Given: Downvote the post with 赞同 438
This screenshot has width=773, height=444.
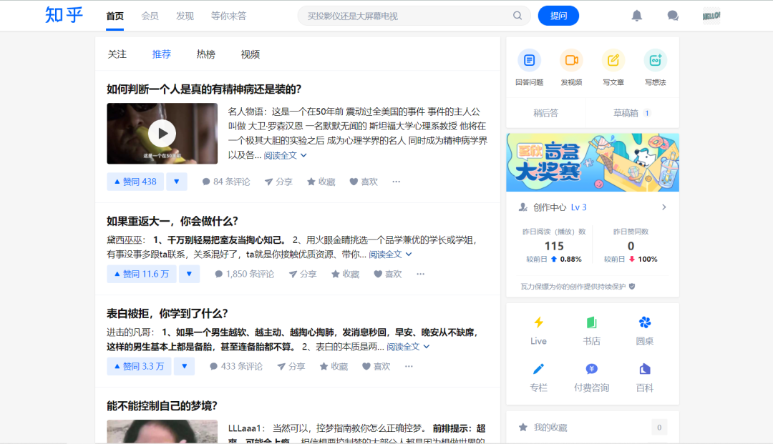Looking at the screenshot, I should point(177,182).
